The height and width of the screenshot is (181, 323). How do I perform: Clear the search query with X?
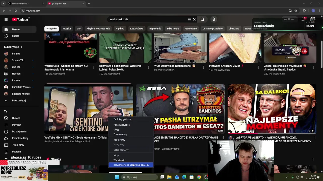click(x=194, y=19)
